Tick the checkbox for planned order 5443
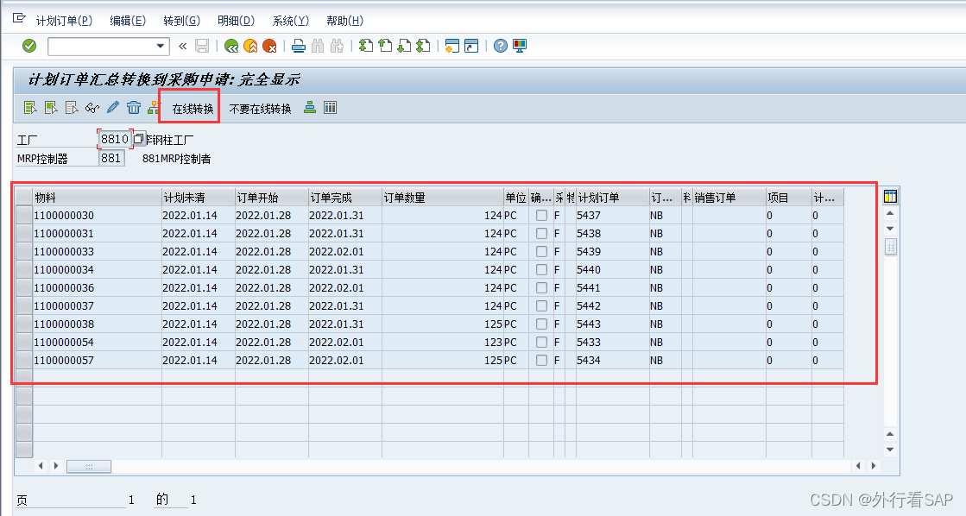Image resolution: width=966 pixels, height=516 pixels. (541, 324)
